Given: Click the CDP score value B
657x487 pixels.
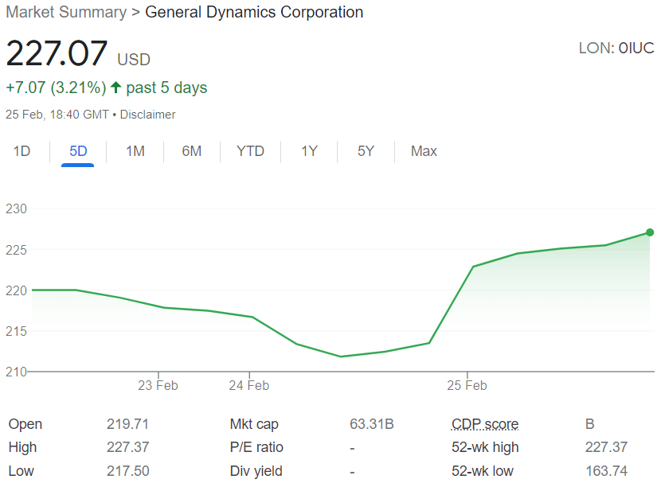Looking at the screenshot, I should click(590, 424).
